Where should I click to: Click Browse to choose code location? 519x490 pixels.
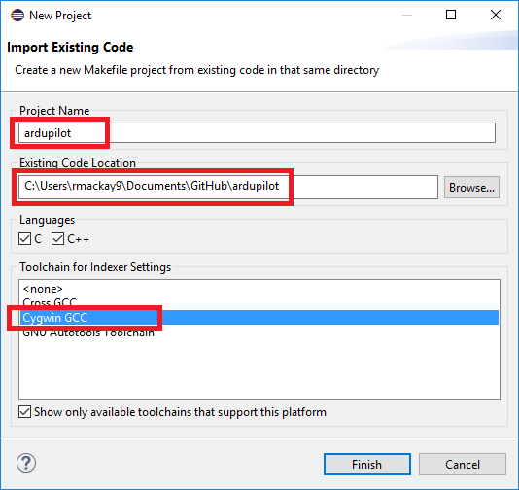[x=471, y=188]
